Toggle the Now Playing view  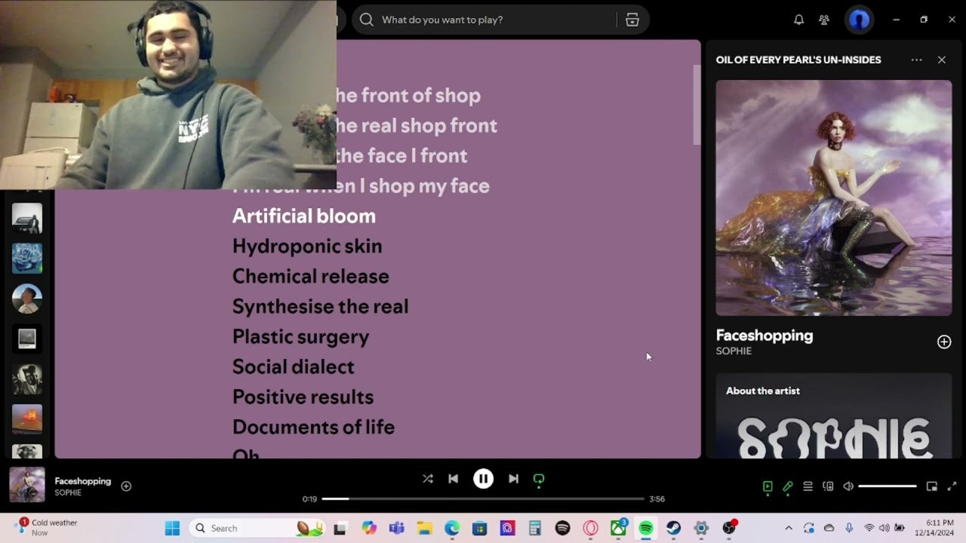[768, 486]
